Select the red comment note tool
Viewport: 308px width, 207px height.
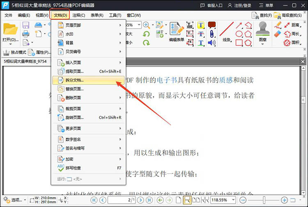click(212, 25)
